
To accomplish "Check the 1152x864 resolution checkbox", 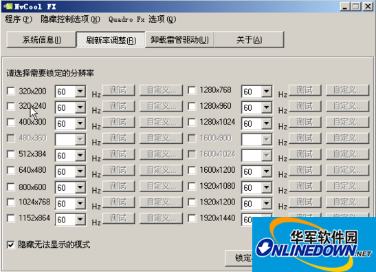I will [11, 218].
